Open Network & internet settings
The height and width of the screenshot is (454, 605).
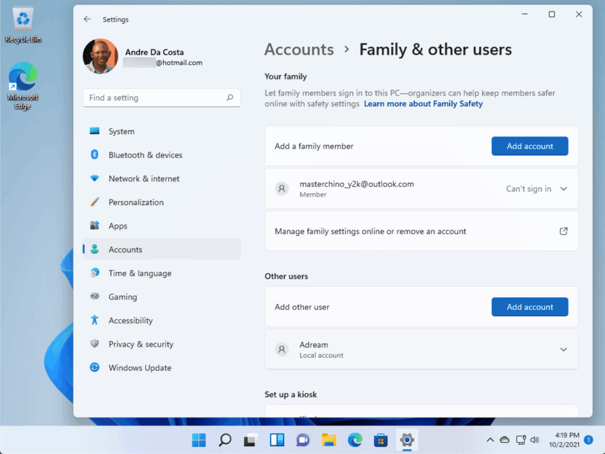pyautogui.click(x=162, y=179)
